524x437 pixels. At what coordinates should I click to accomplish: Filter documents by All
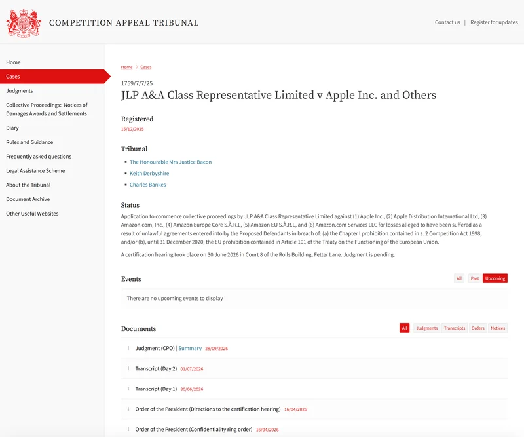click(404, 328)
